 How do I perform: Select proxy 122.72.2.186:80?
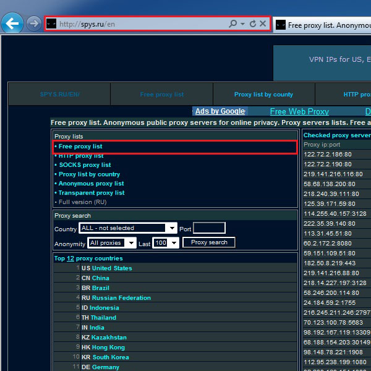pos(328,155)
